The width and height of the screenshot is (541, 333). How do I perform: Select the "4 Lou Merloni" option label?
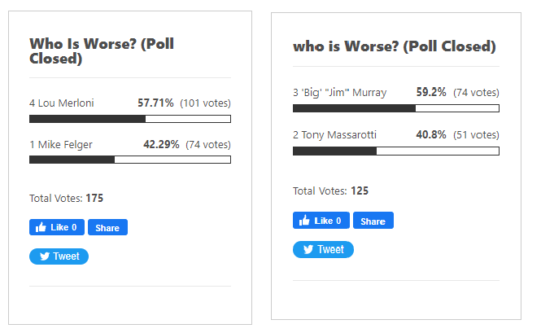click(x=62, y=103)
